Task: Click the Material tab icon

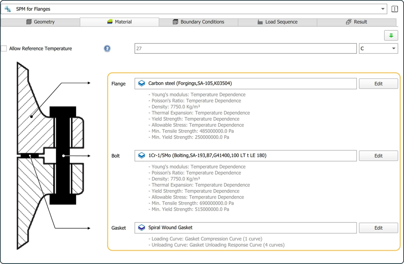Action: (110, 22)
